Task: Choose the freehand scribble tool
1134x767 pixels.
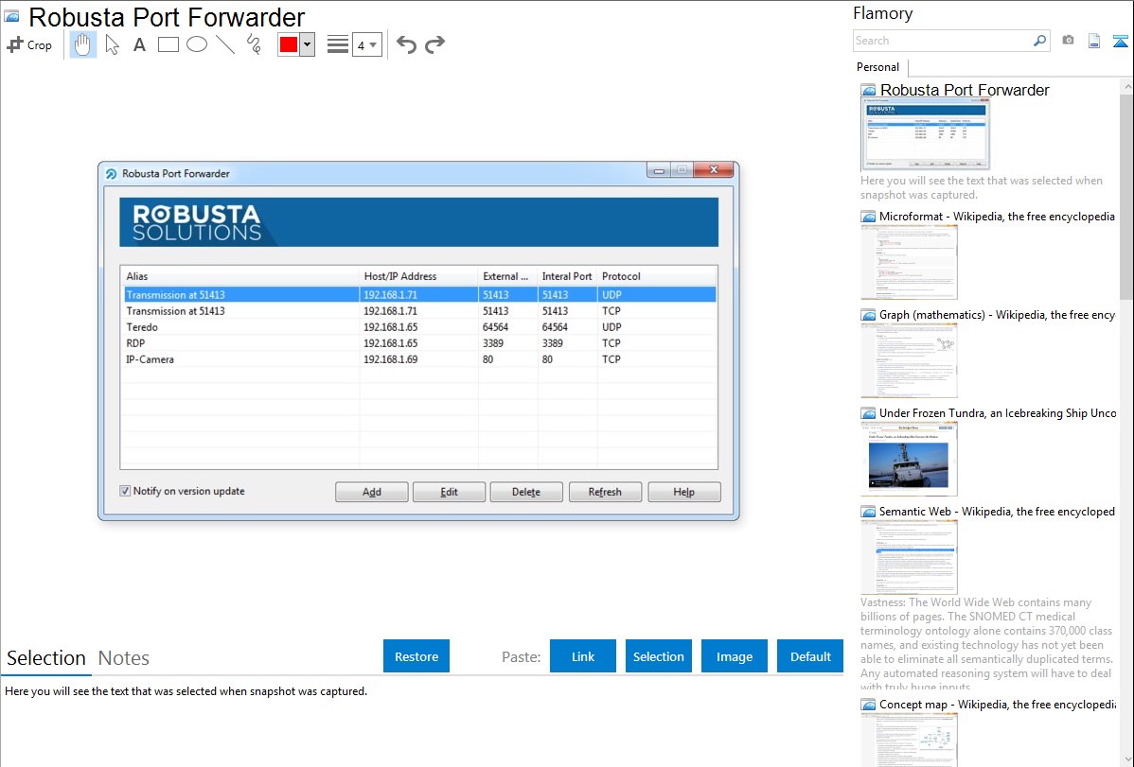Action: pos(254,44)
